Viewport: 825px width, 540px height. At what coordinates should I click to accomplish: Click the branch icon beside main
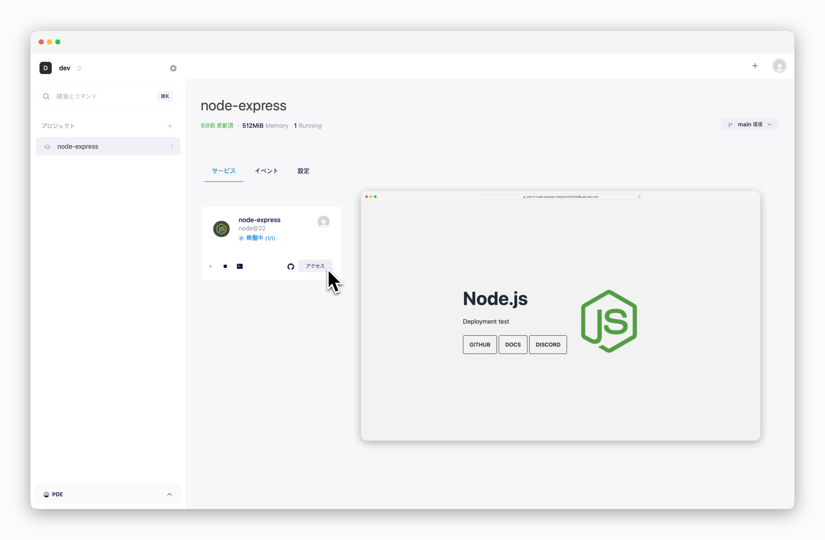pyautogui.click(x=730, y=124)
